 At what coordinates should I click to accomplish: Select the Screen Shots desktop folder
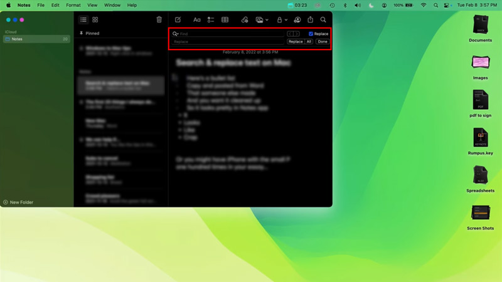[480, 217]
